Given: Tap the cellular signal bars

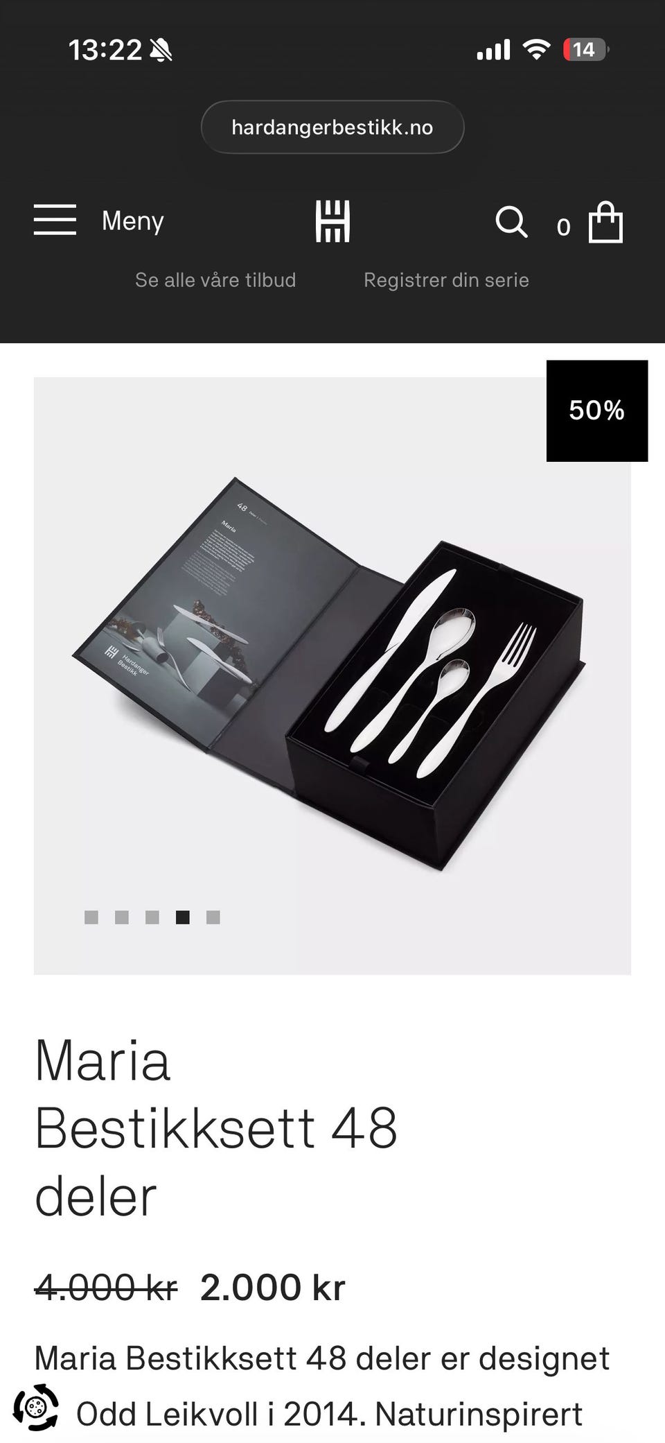Looking at the screenshot, I should pyautogui.click(x=493, y=50).
